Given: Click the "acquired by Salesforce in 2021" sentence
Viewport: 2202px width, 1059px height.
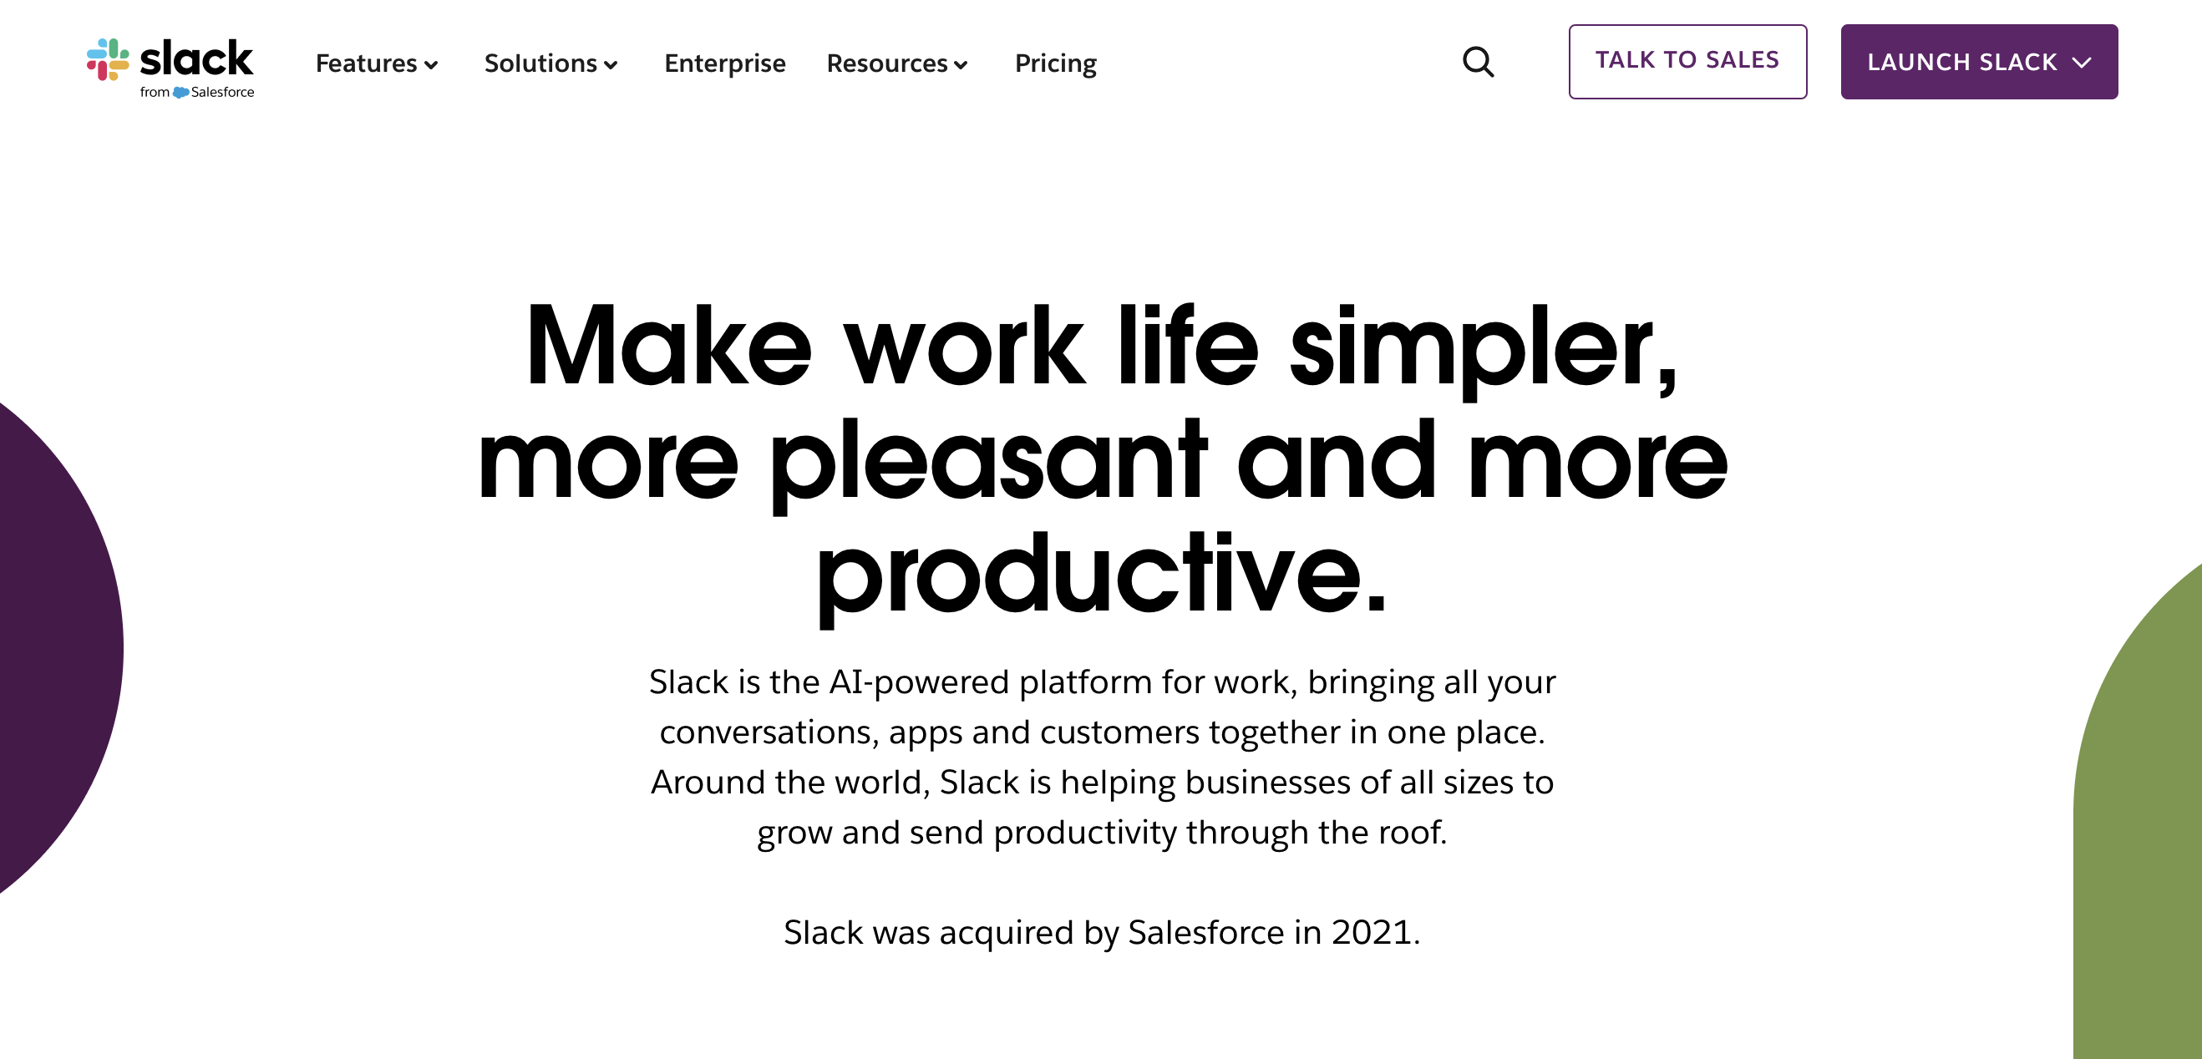Looking at the screenshot, I should (x=1102, y=932).
